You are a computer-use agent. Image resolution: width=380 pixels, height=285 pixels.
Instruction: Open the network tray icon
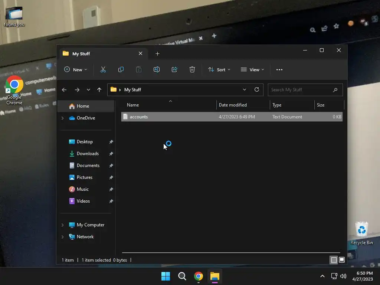(334, 276)
